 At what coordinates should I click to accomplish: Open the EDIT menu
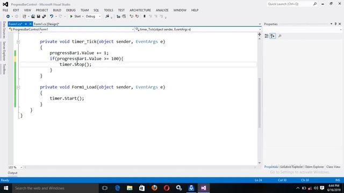click(x=16, y=10)
